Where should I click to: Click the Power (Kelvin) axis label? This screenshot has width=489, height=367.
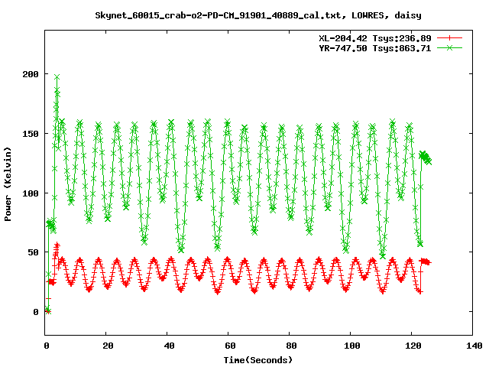[x=8, y=184]
